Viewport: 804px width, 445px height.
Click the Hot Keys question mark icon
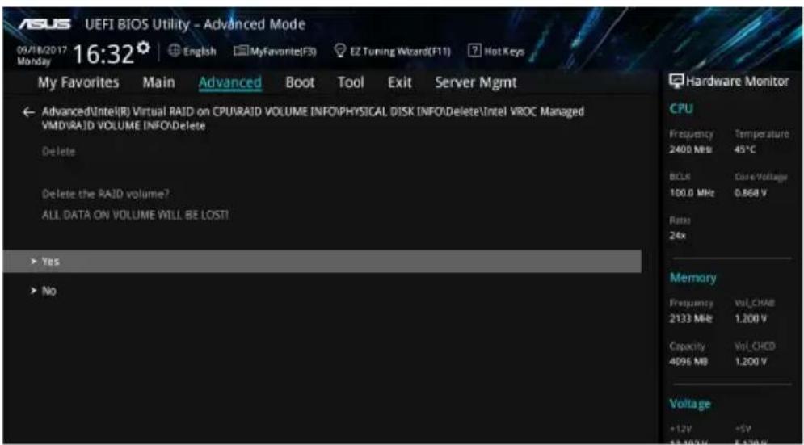coord(474,51)
